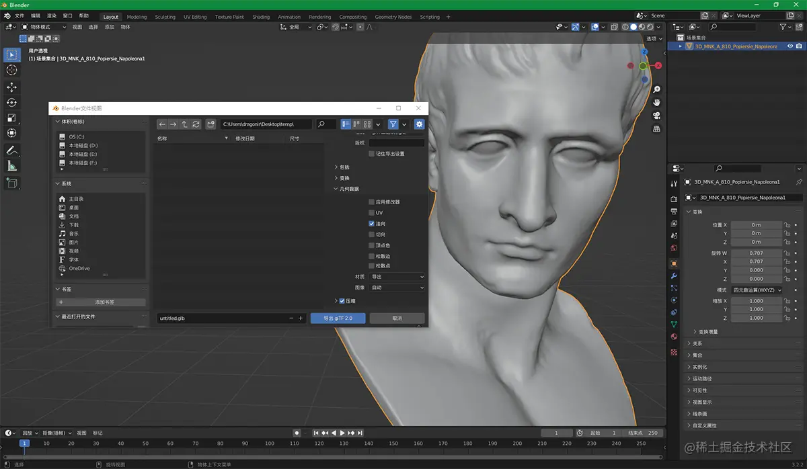This screenshot has height=469, width=807.
Task: Expand the 包括 export section
Action: pyautogui.click(x=344, y=167)
